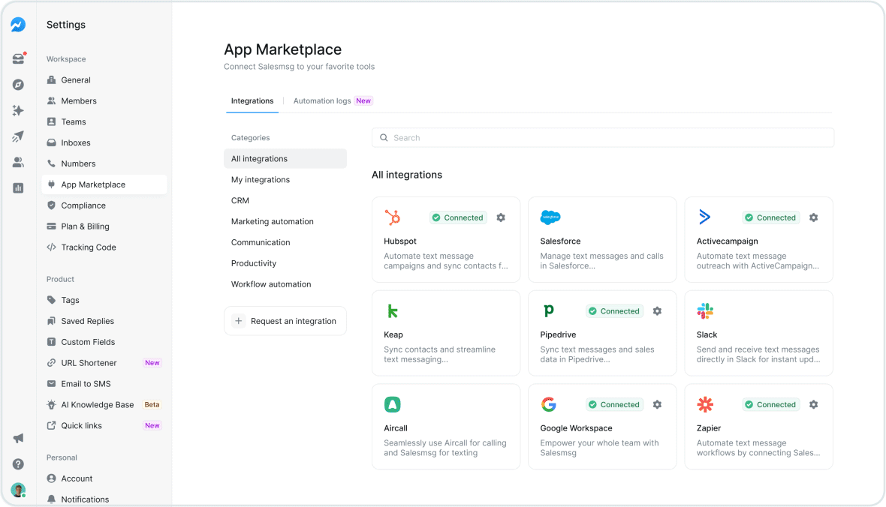
Task: Open Pipedrive integration settings gear
Action: point(657,311)
